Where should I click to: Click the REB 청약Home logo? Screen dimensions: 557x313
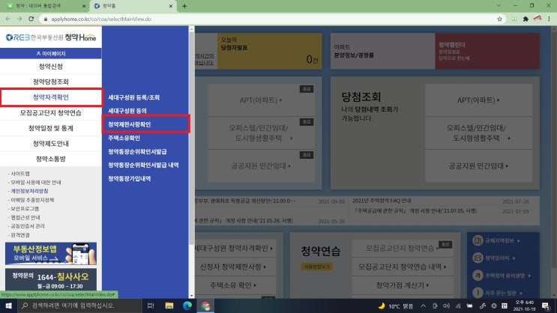[x=51, y=37]
